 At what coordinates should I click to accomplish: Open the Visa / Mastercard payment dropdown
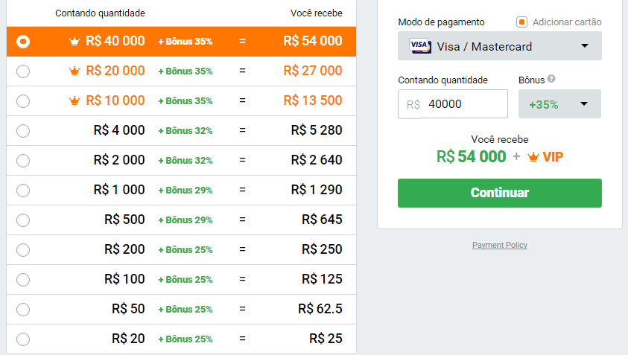[x=499, y=46]
